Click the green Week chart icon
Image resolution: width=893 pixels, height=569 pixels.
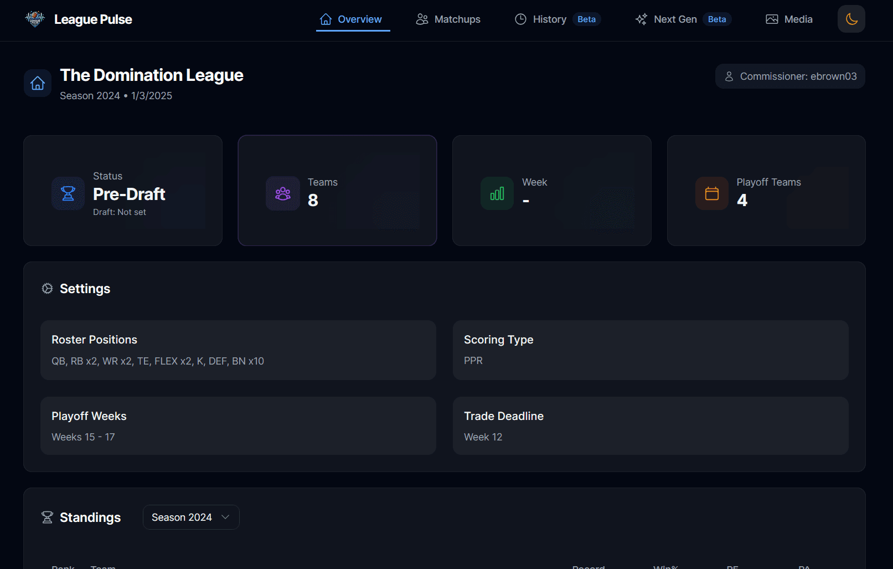(497, 193)
